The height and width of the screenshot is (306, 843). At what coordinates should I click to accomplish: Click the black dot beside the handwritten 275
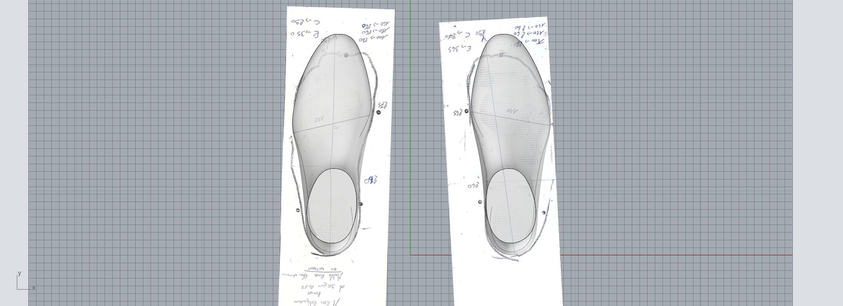point(379,112)
